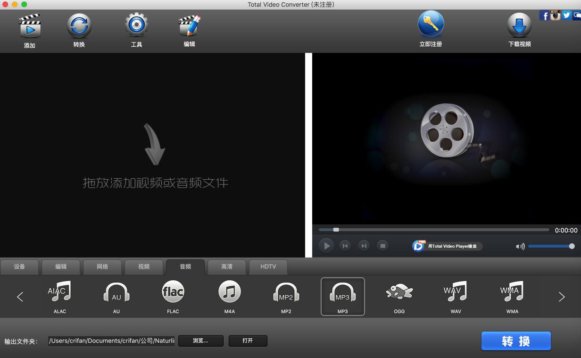Switch to the 音频 tab
Viewport: 581px width, 358px height.
point(185,267)
